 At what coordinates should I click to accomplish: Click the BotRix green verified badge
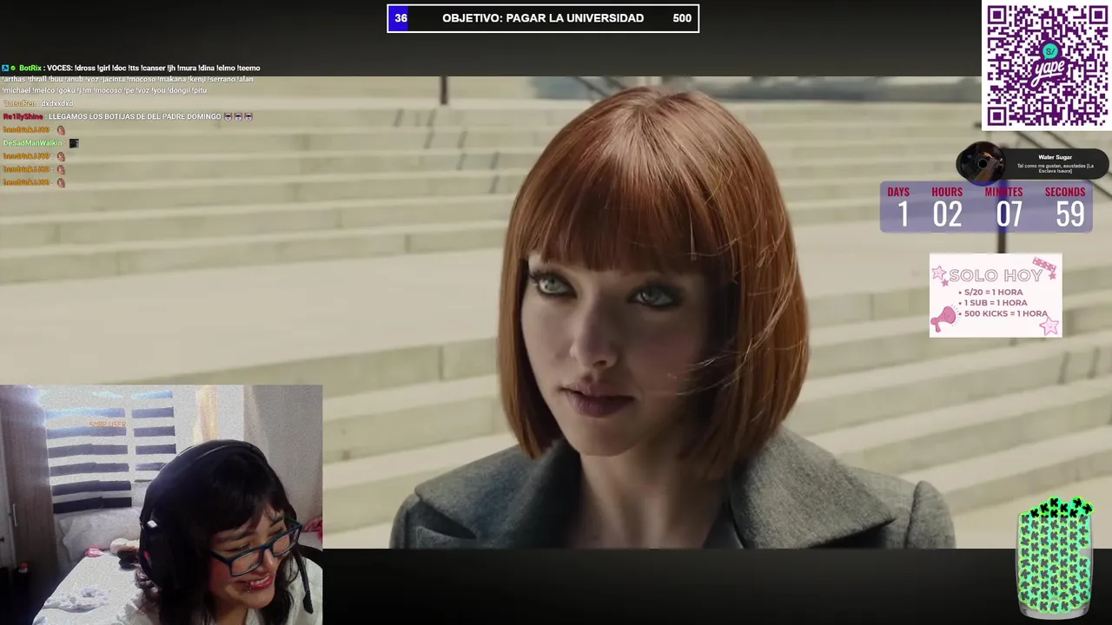(x=13, y=68)
